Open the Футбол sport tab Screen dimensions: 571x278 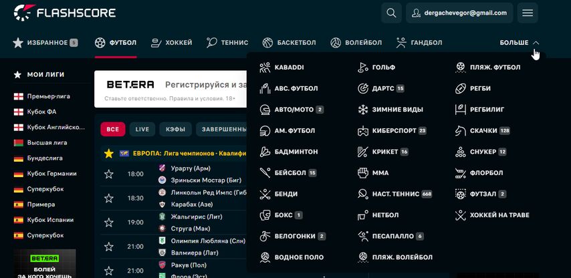pyautogui.click(x=116, y=43)
